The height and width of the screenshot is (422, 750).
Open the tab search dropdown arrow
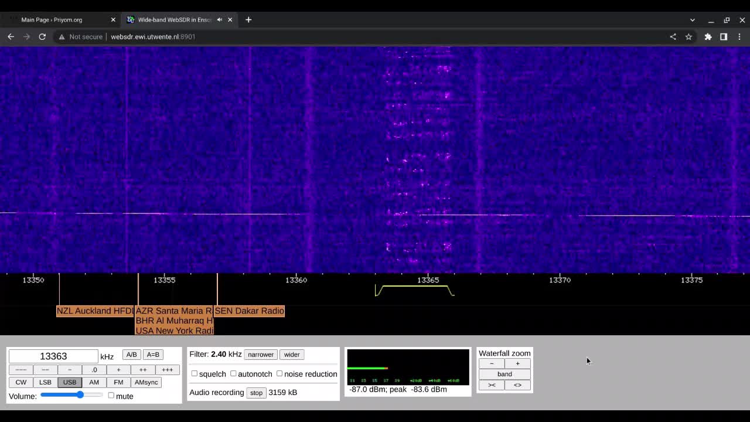coord(692,20)
